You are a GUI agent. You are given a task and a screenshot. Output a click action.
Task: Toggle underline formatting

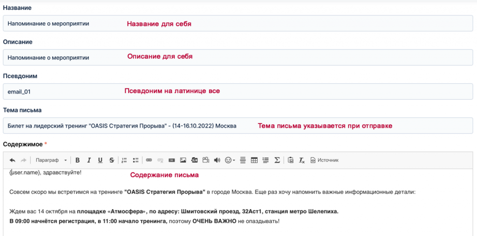click(x=100, y=160)
